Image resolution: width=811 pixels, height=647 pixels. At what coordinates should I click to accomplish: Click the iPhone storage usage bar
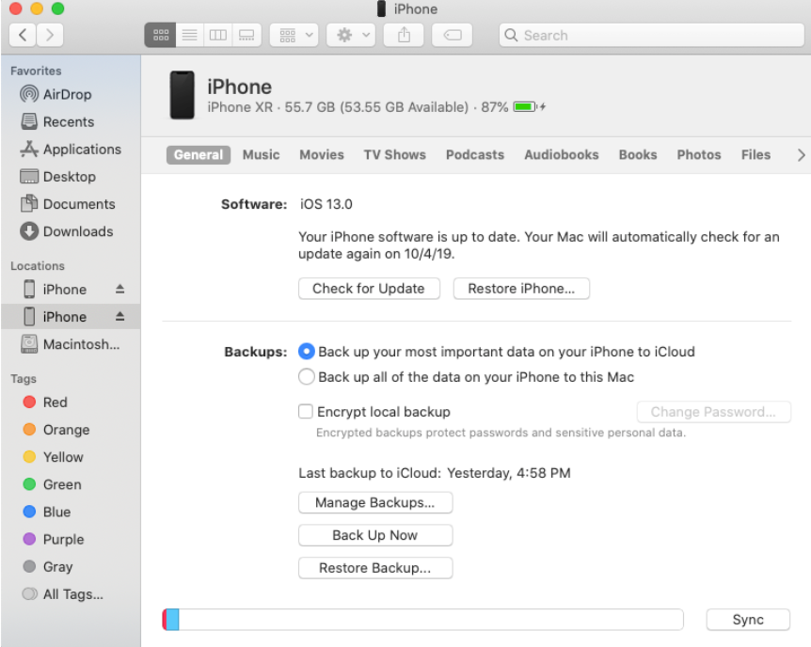[422, 620]
